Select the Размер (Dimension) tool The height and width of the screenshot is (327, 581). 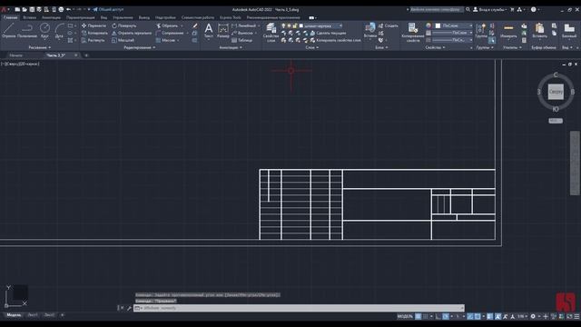tap(223, 30)
